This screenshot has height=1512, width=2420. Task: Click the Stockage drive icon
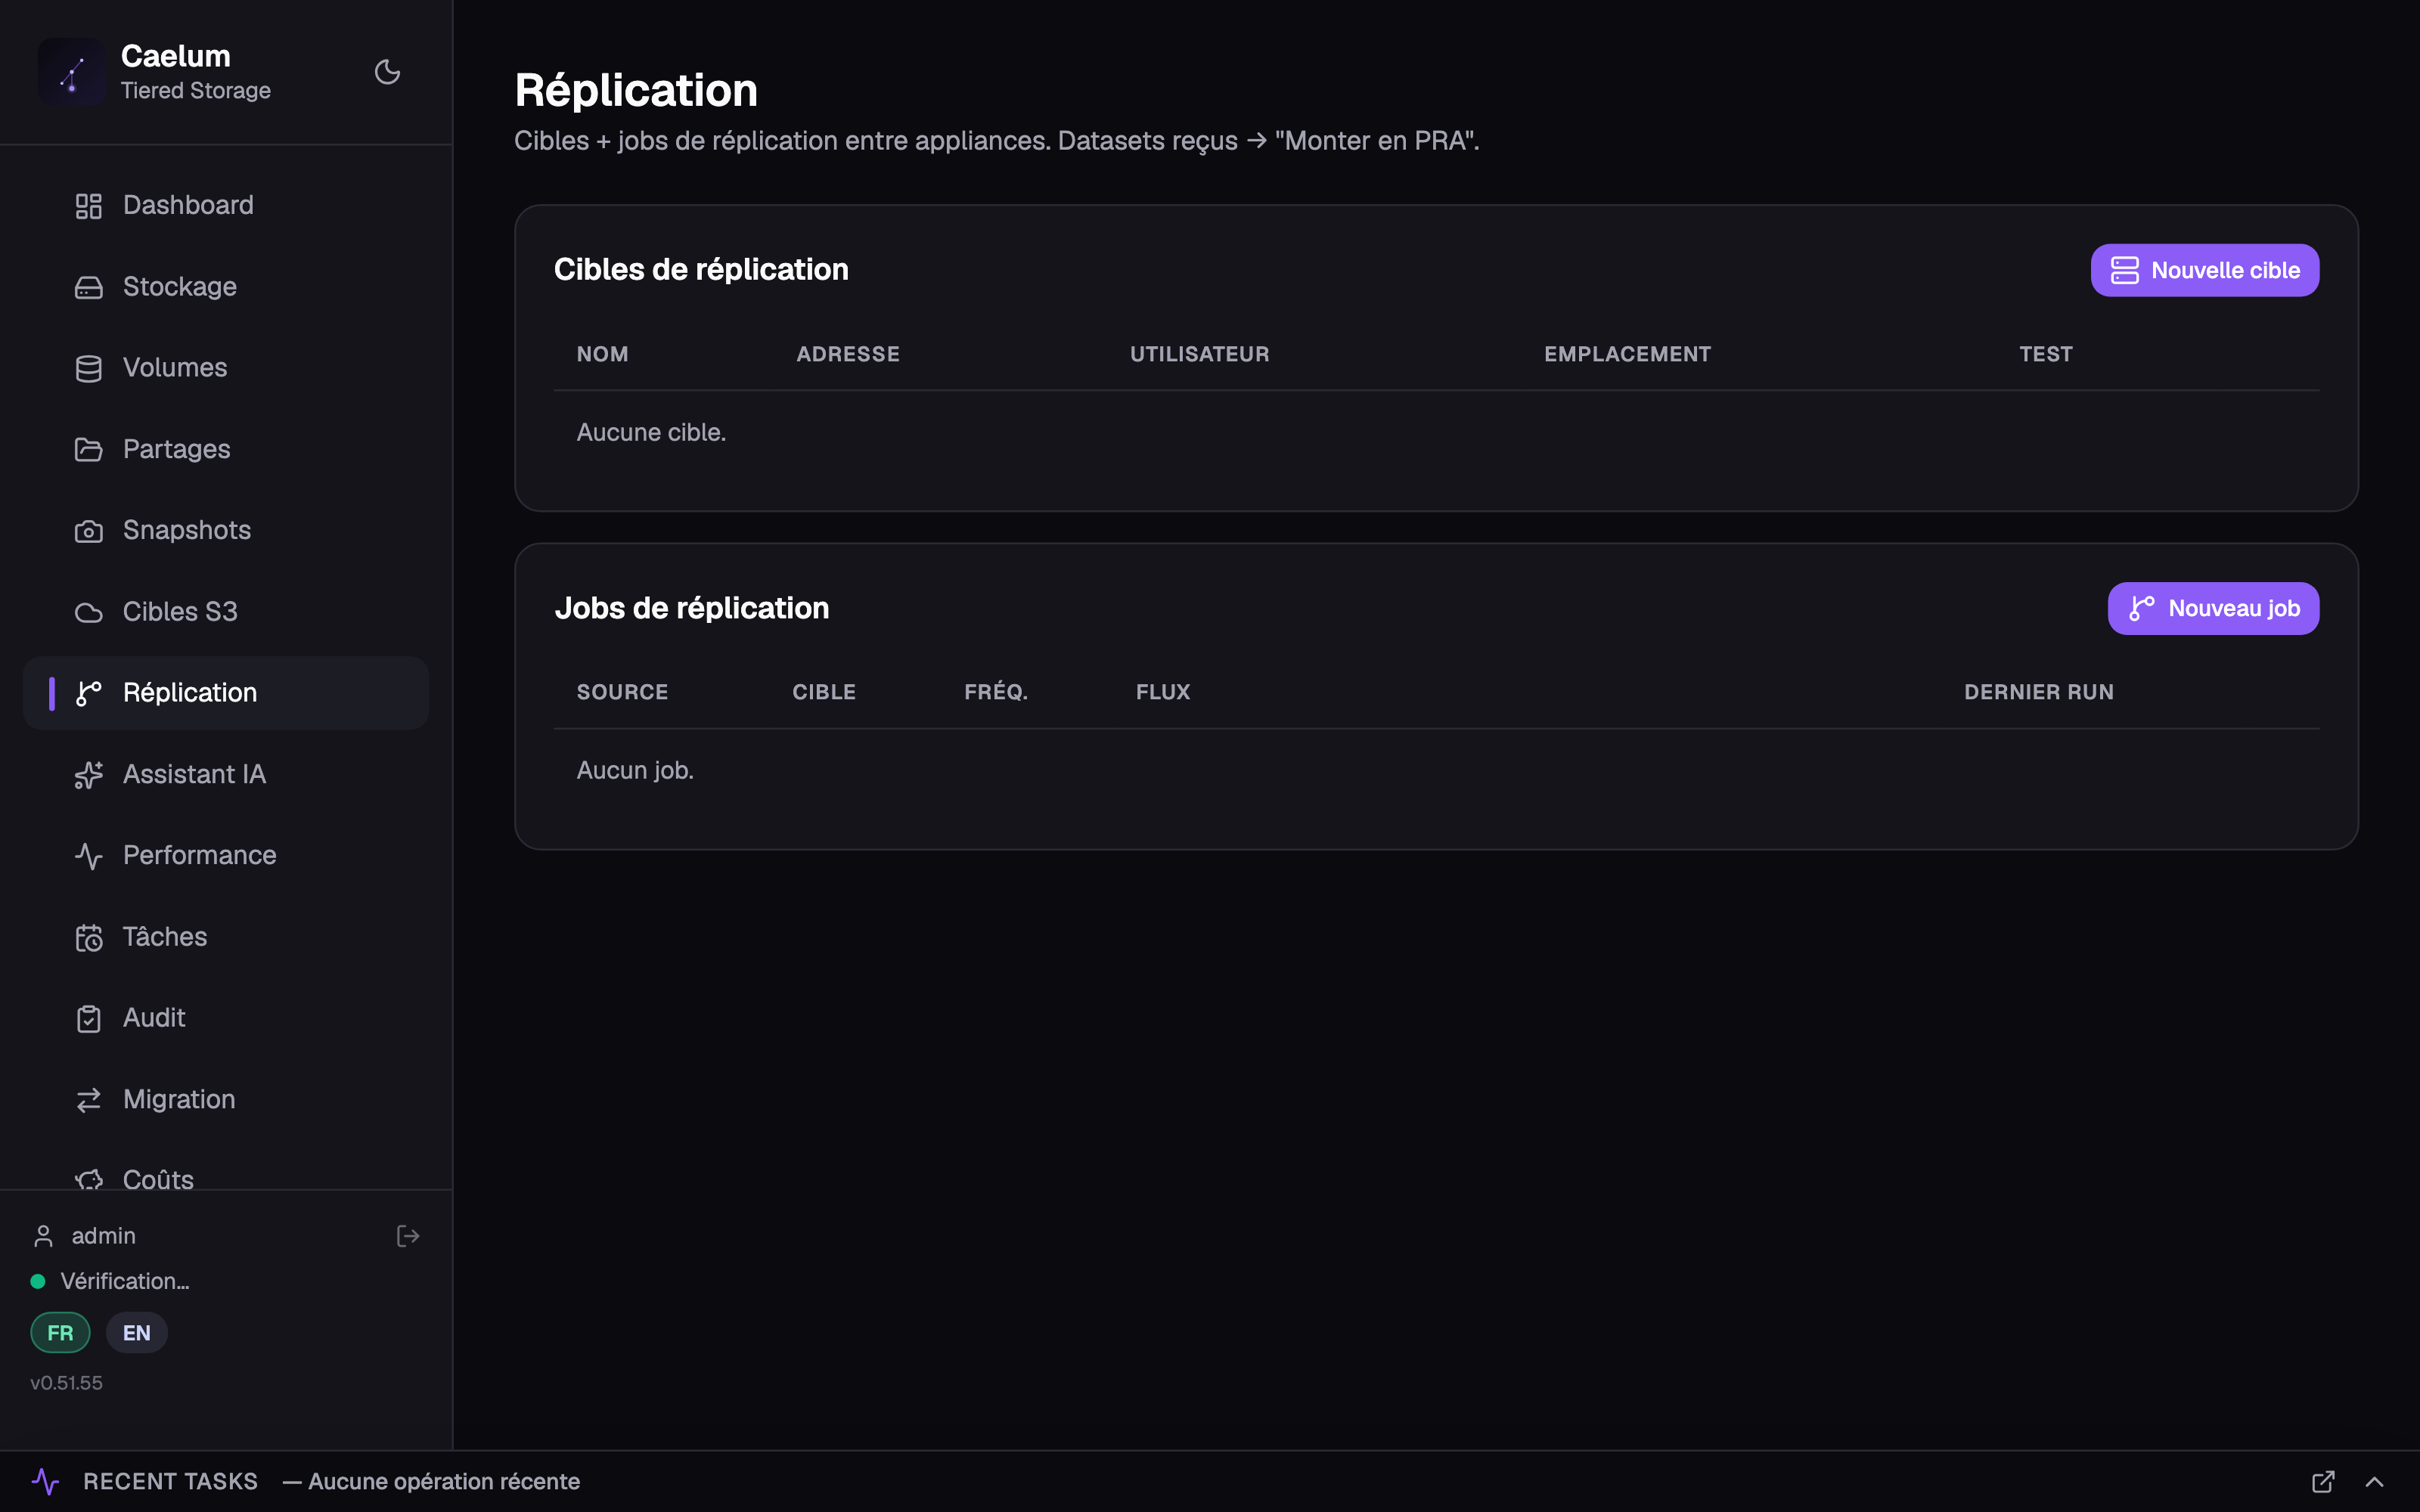tap(89, 287)
